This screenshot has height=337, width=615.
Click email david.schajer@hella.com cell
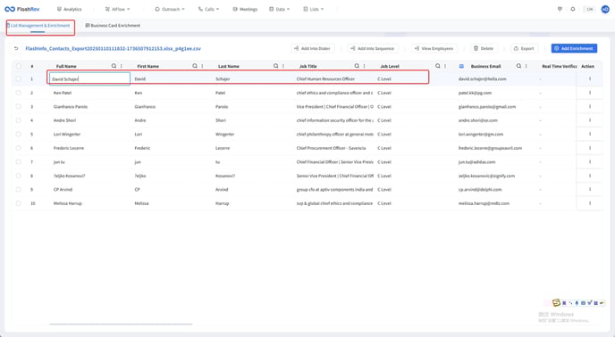tap(482, 79)
